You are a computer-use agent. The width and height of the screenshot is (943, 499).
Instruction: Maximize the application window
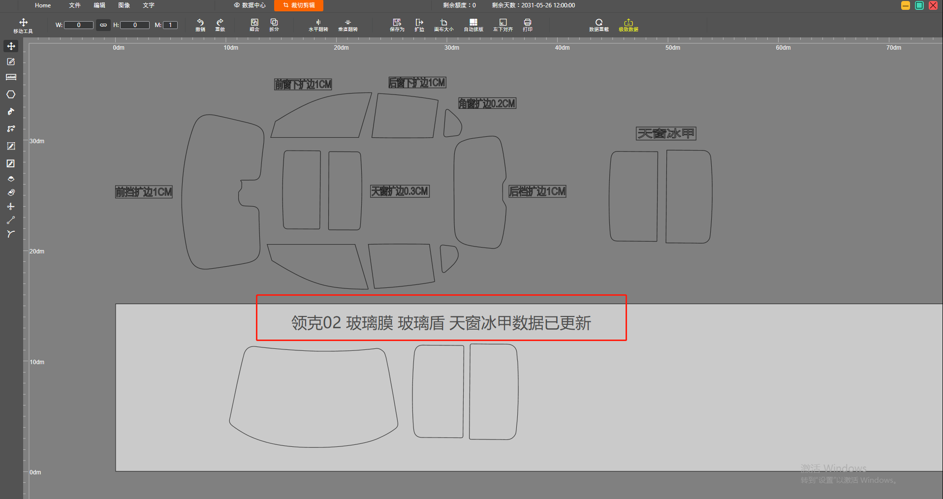pos(919,5)
